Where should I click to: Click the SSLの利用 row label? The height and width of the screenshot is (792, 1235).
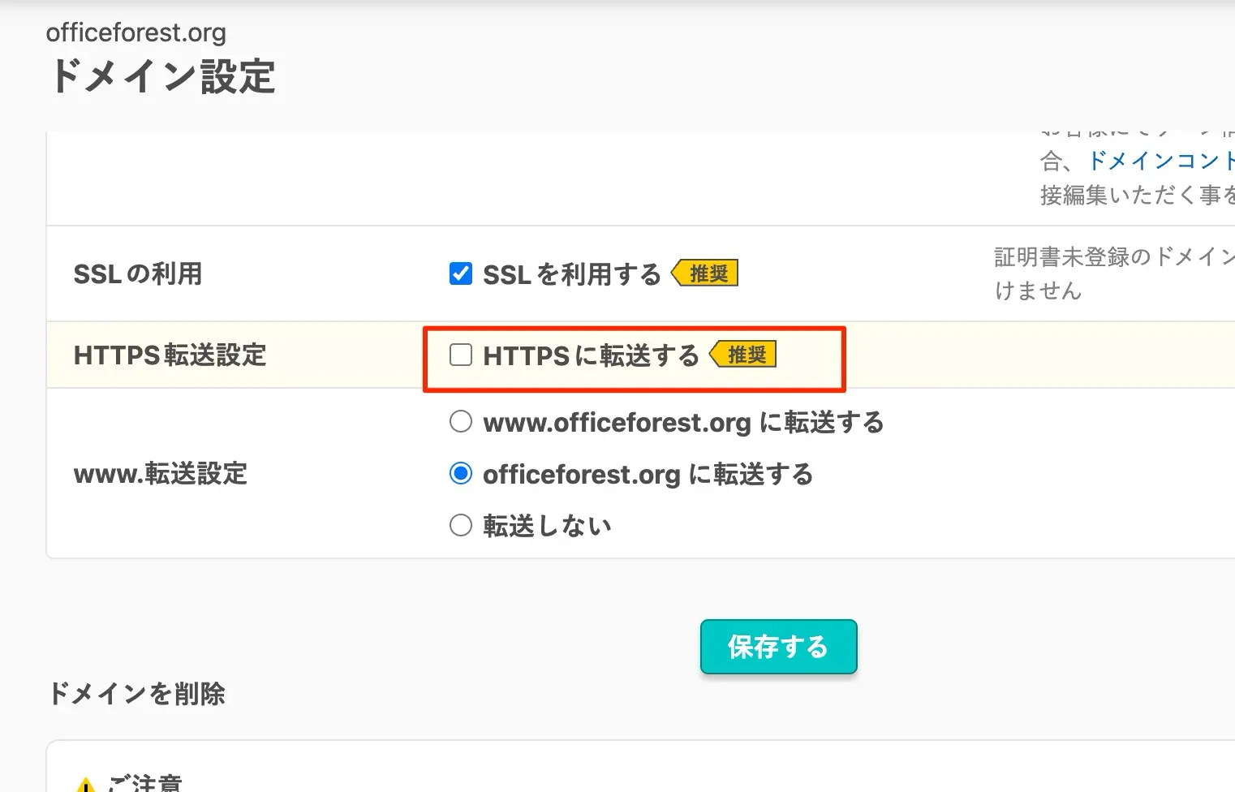point(137,274)
